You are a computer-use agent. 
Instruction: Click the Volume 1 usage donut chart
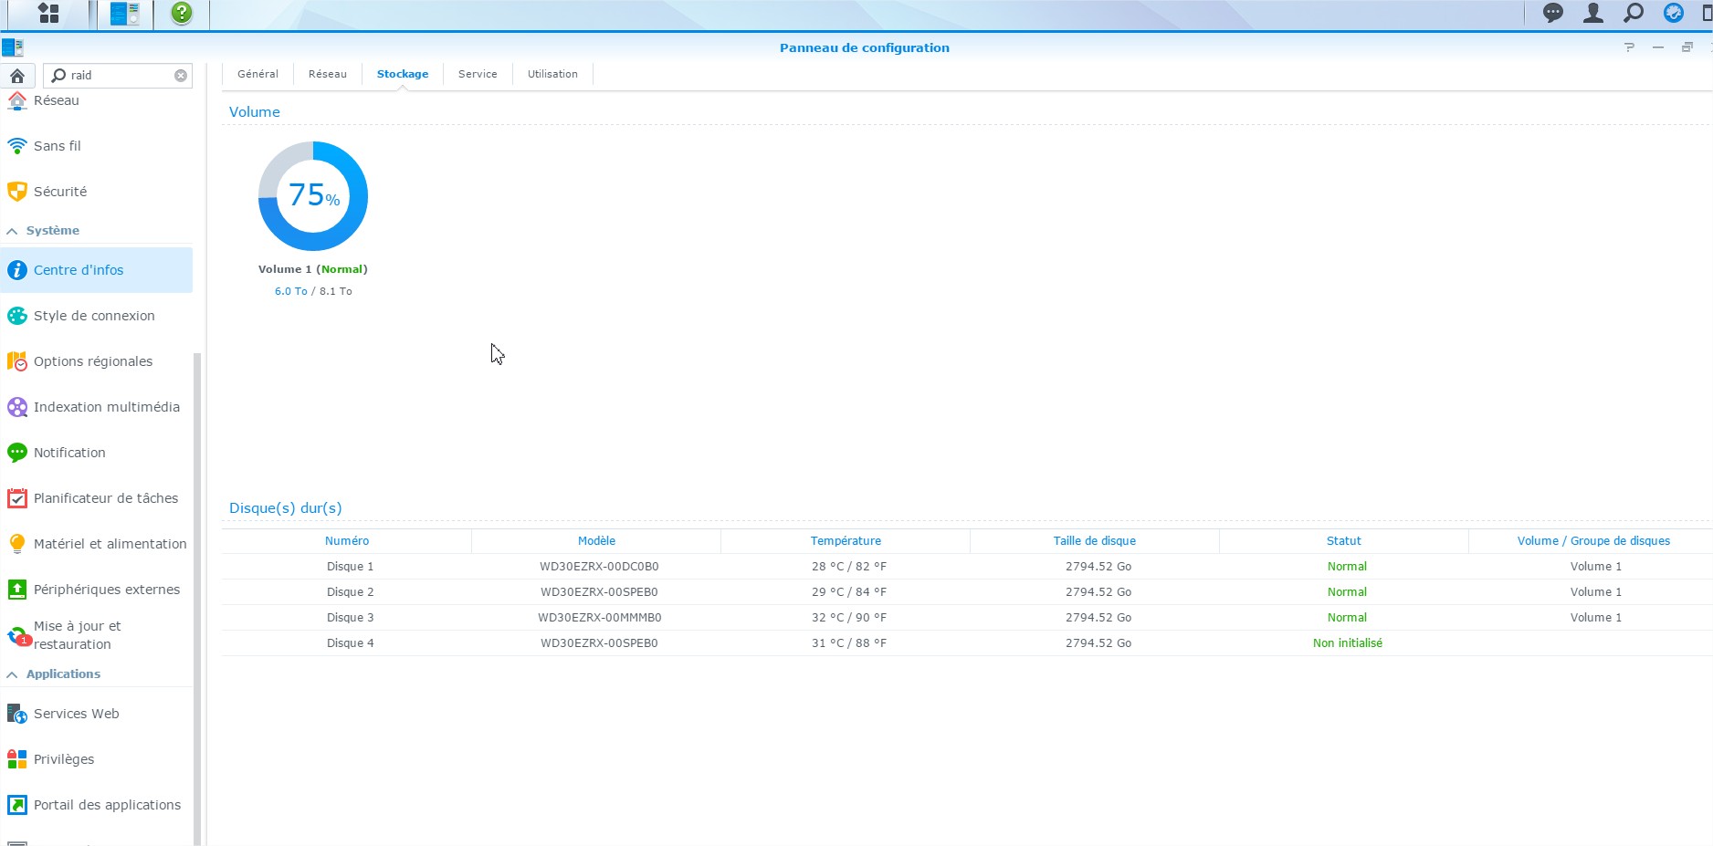pyautogui.click(x=313, y=196)
